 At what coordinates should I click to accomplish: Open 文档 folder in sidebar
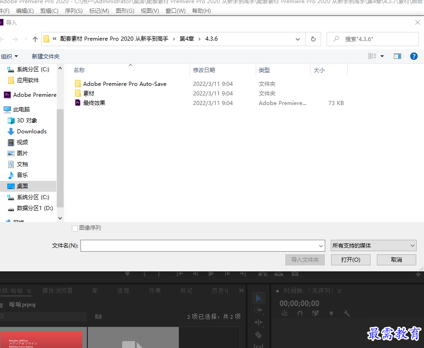point(18,164)
